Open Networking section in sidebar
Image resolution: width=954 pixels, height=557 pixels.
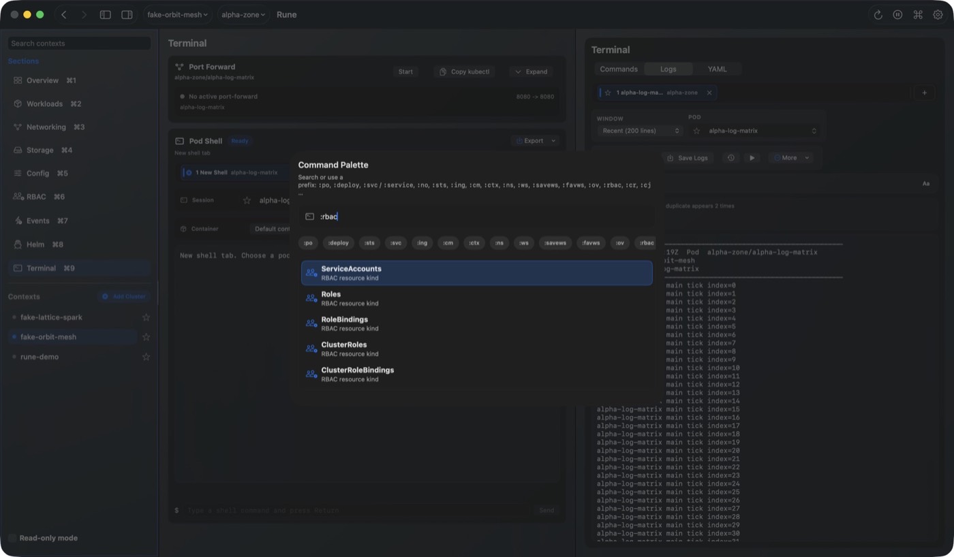click(x=79, y=127)
